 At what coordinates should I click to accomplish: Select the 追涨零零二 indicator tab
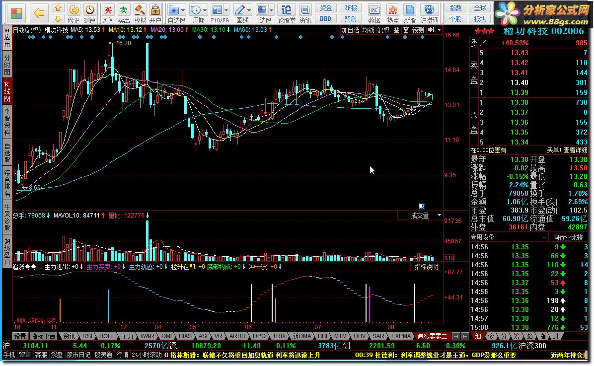click(432, 336)
